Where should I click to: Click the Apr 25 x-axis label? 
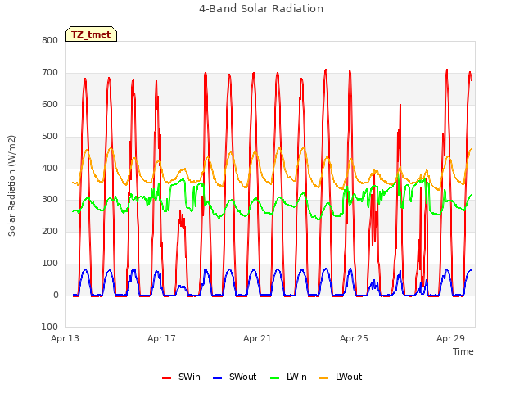pyautogui.click(x=354, y=338)
